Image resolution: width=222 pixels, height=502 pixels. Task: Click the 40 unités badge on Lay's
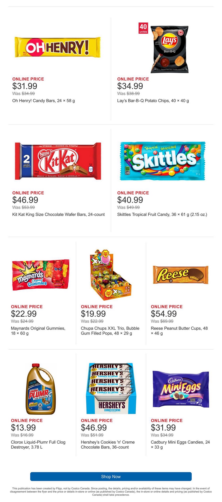coord(143,28)
